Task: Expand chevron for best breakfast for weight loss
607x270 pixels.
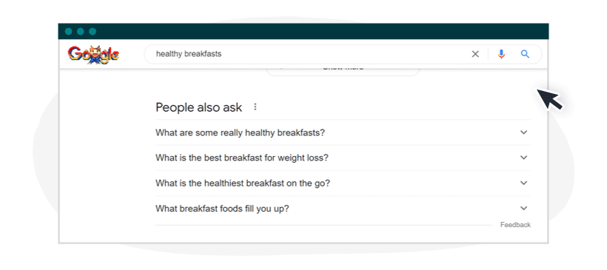Action: [524, 158]
